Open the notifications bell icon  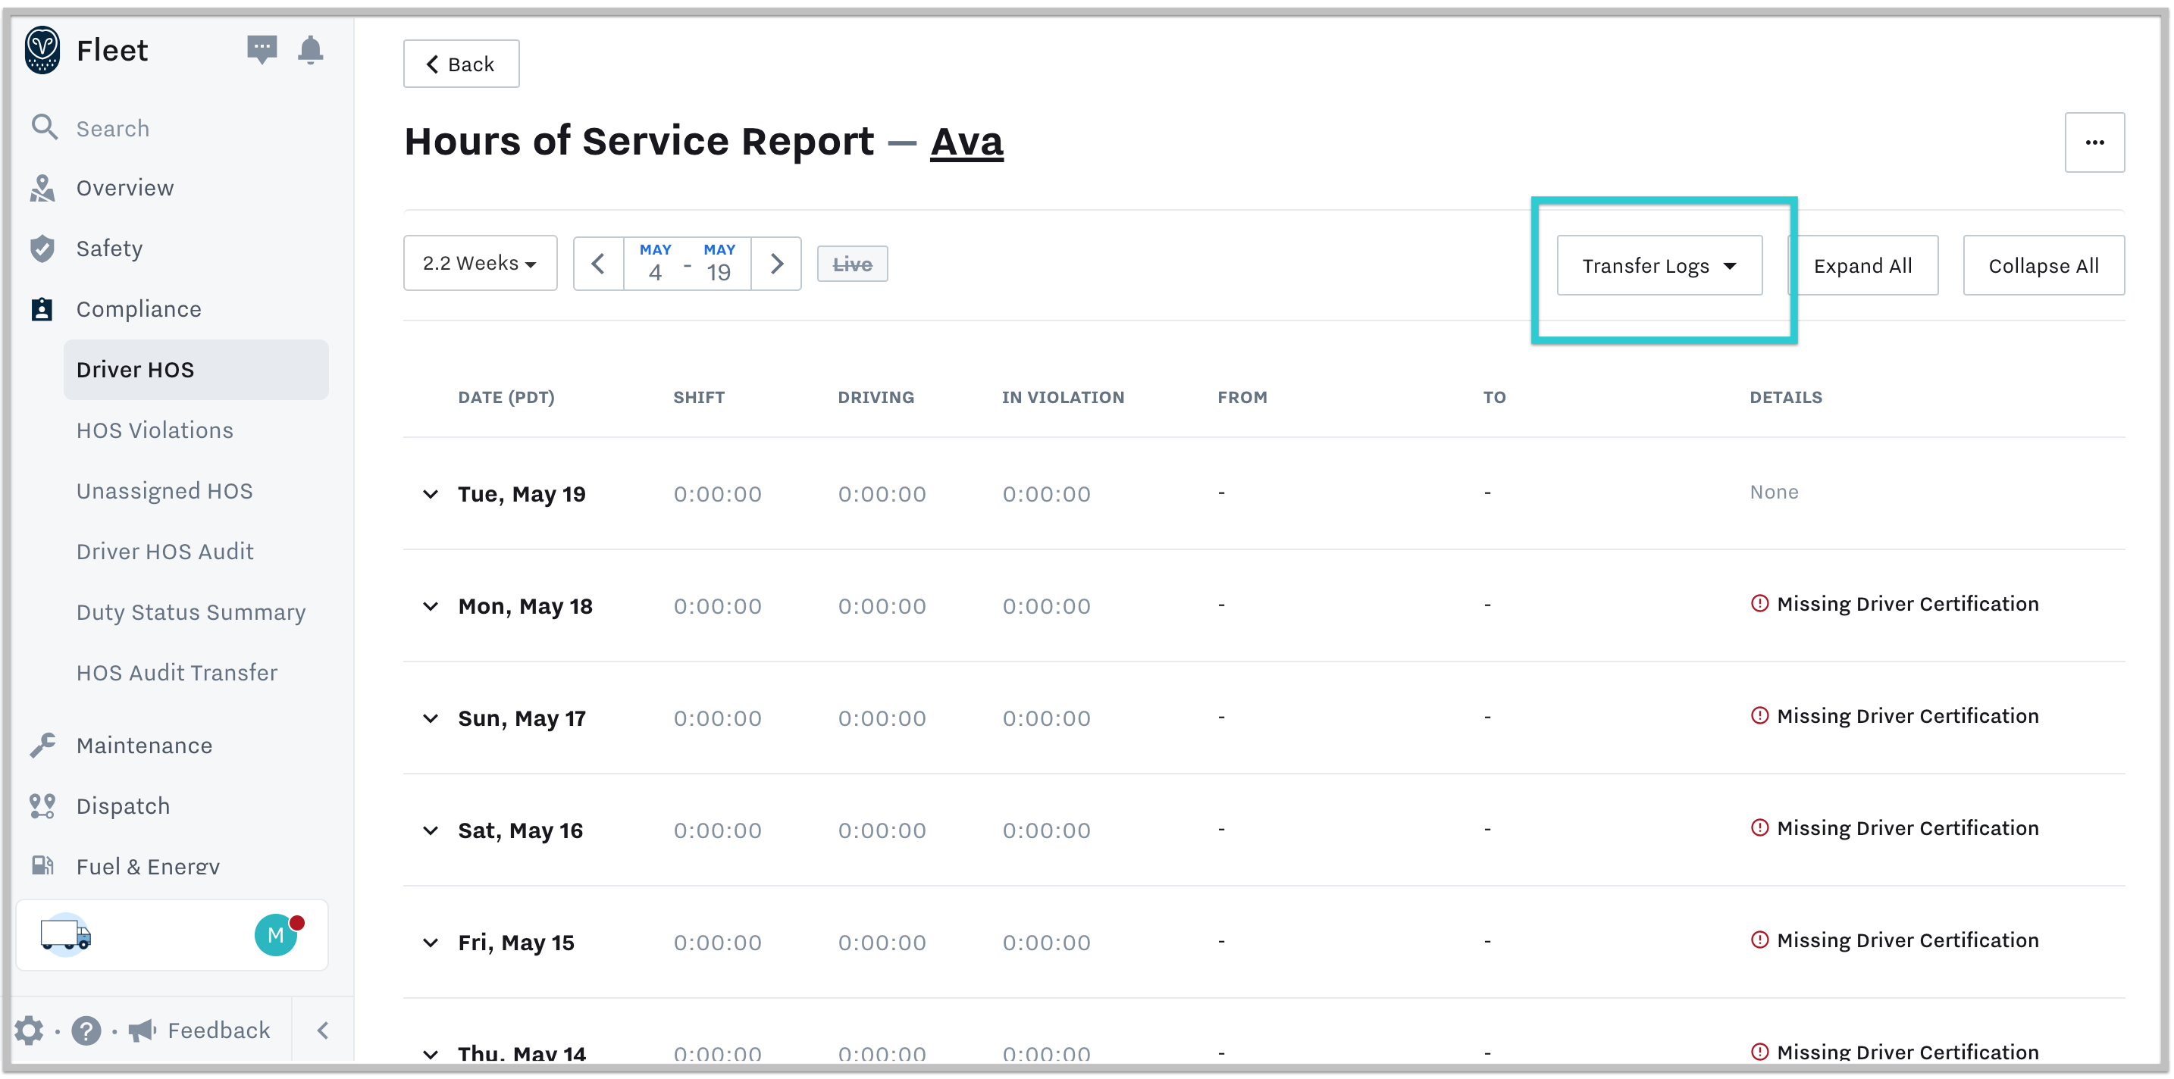pyautogui.click(x=310, y=50)
